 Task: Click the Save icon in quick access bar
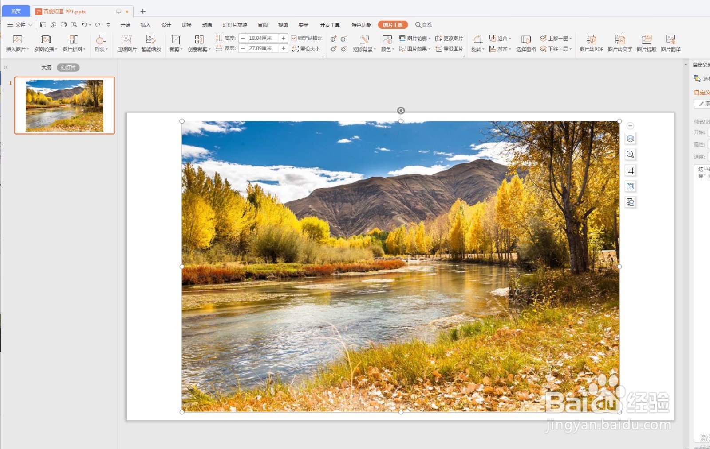(x=43, y=25)
